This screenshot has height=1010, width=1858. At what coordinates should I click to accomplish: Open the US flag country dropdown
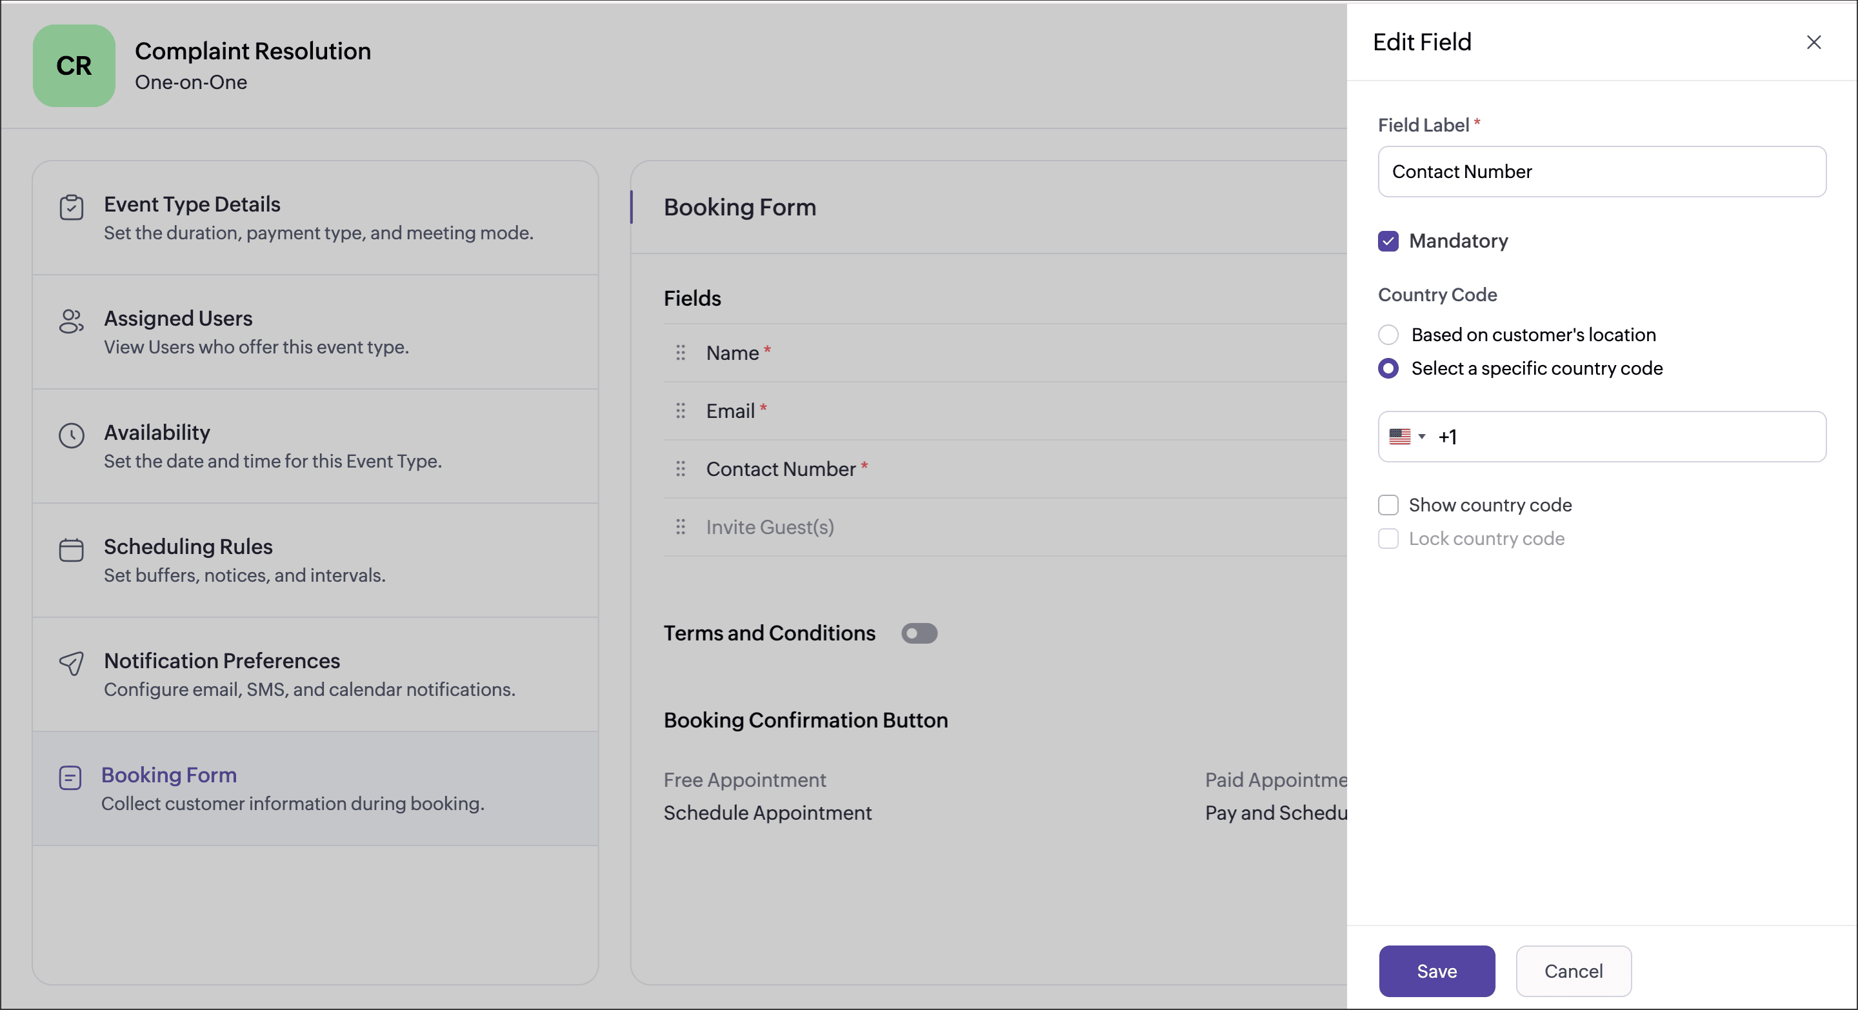pyautogui.click(x=1406, y=437)
